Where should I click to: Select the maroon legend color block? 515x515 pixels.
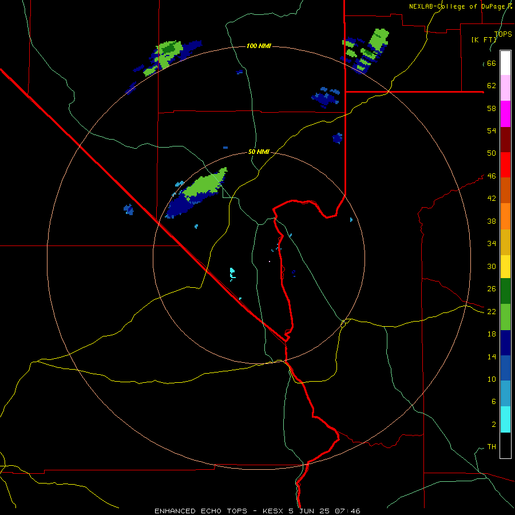pos(505,139)
